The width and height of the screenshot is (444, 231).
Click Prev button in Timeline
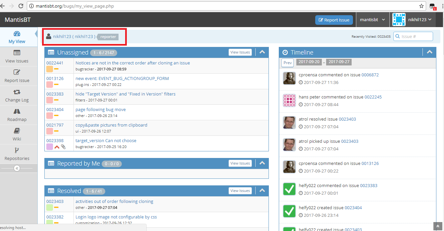point(288,63)
